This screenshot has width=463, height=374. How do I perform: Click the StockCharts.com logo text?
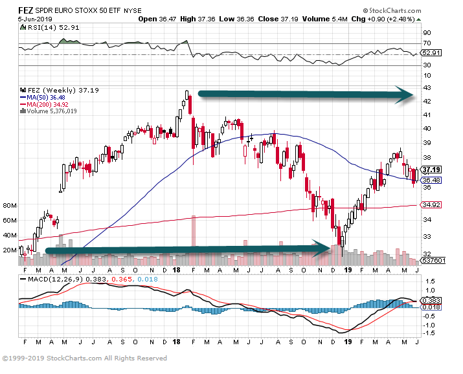[392, 10]
